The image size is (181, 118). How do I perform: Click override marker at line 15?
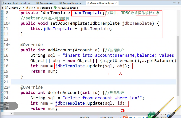point(2,50)
